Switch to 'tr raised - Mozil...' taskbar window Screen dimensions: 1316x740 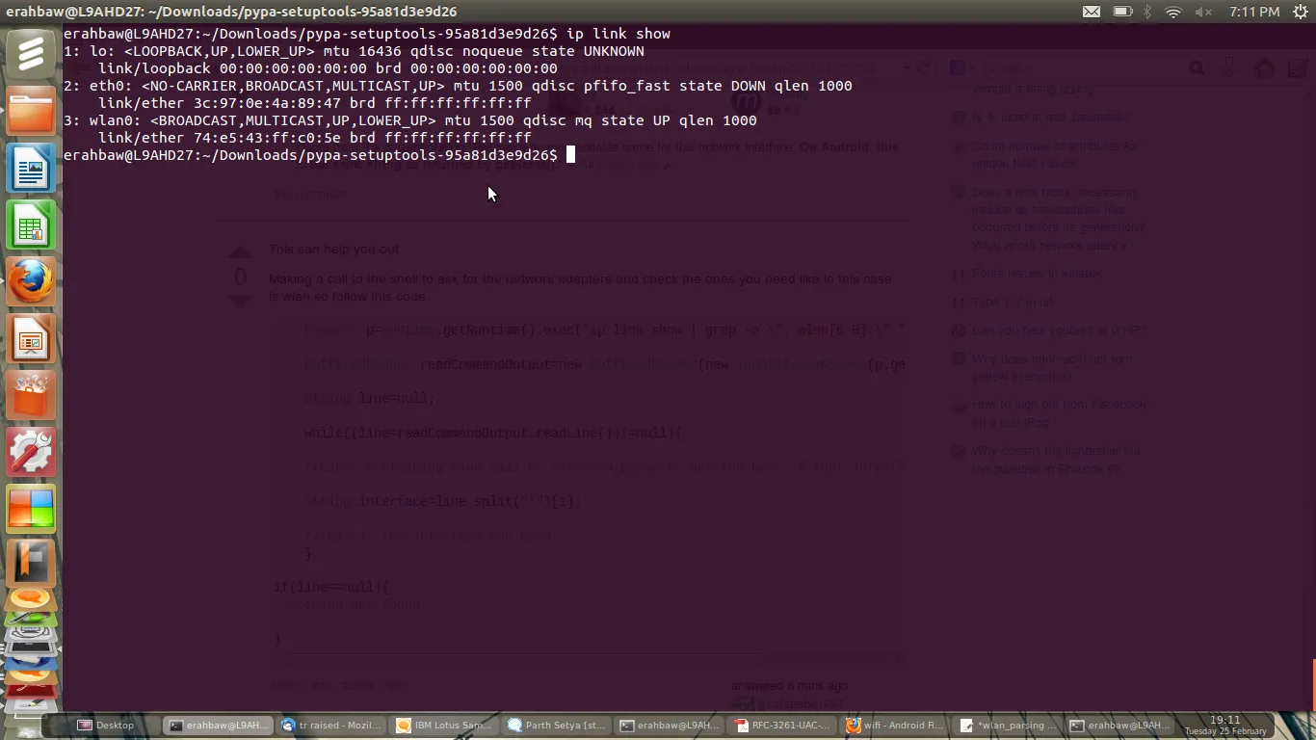pyautogui.click(x=333, y=726)
